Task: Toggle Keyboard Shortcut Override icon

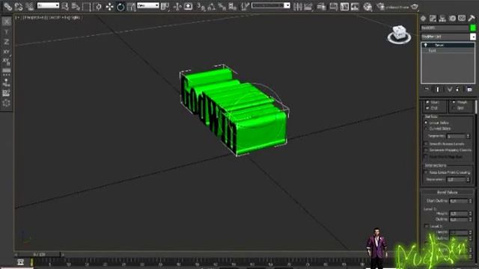Action: [x=188, y=6]
